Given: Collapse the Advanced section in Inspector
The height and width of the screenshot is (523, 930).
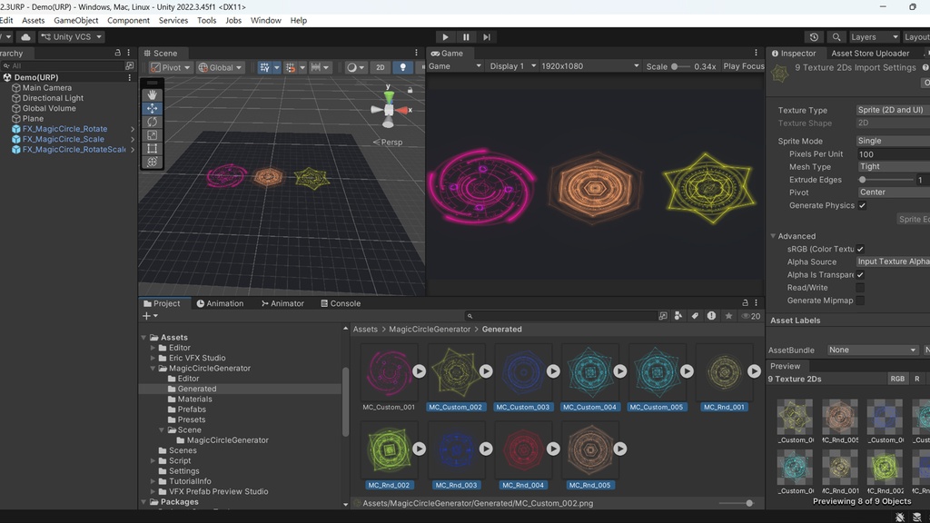Looking at the screenshot, I should click(x=773, y=236).
